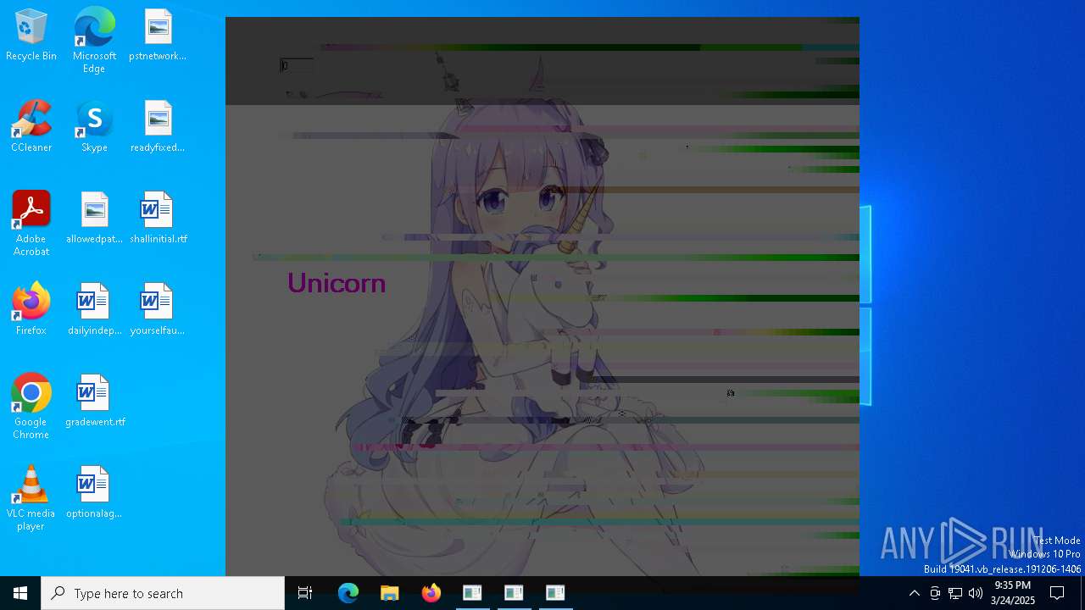
Task: Click the small text box in the glitched window
Action: coord(297,65)
